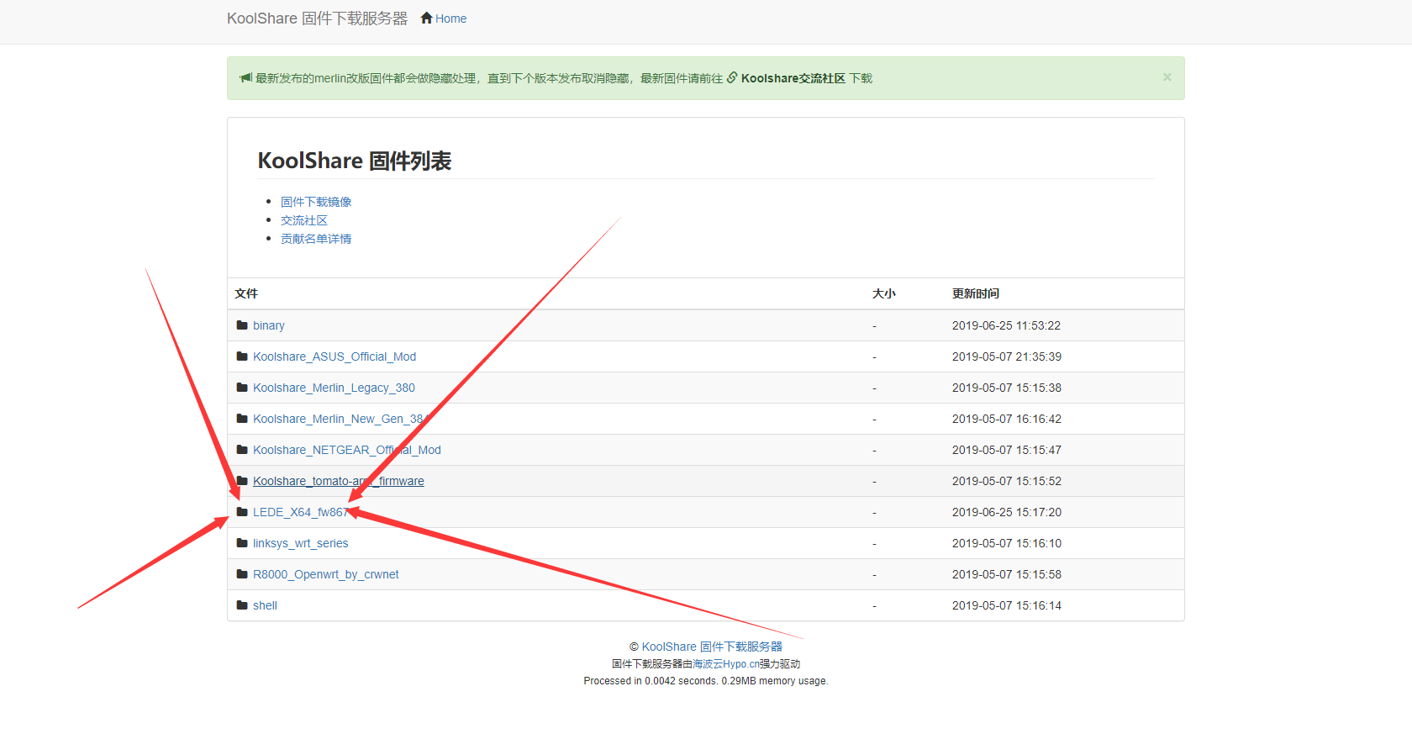Click the KoolShare 固件列表 heading
This screenshot has width=1412, height=755.
tap(355, 161)
